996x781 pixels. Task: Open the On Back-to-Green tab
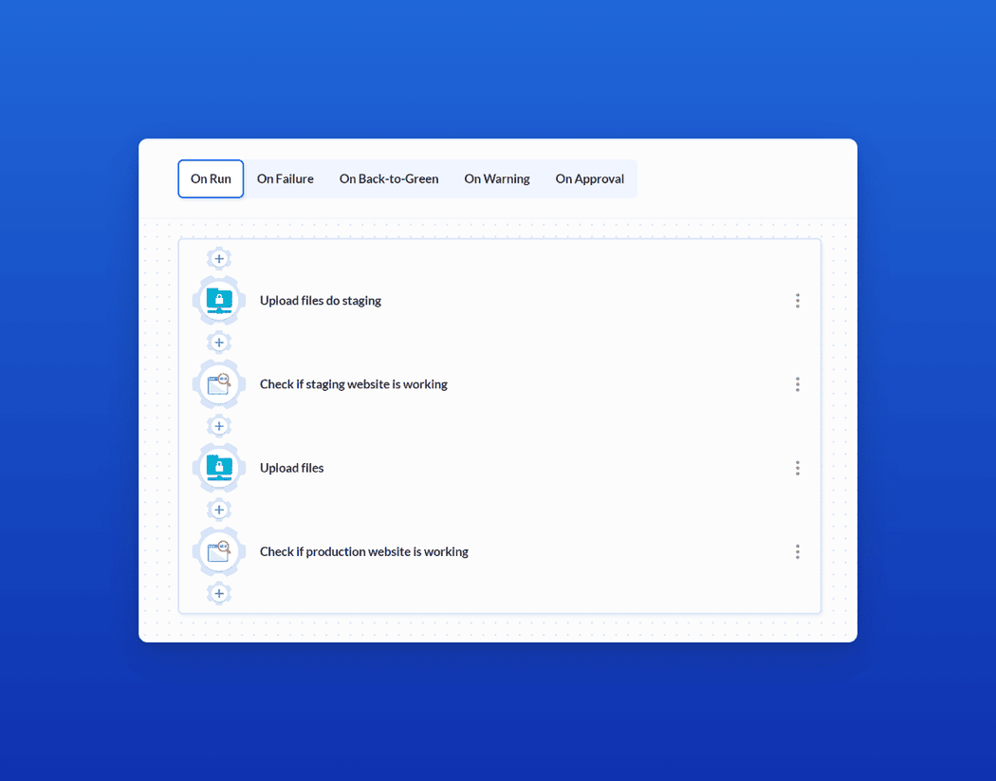coord(389,179)
